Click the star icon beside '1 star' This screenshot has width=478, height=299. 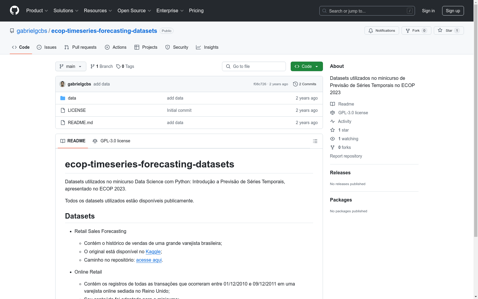tap(333, 130)
